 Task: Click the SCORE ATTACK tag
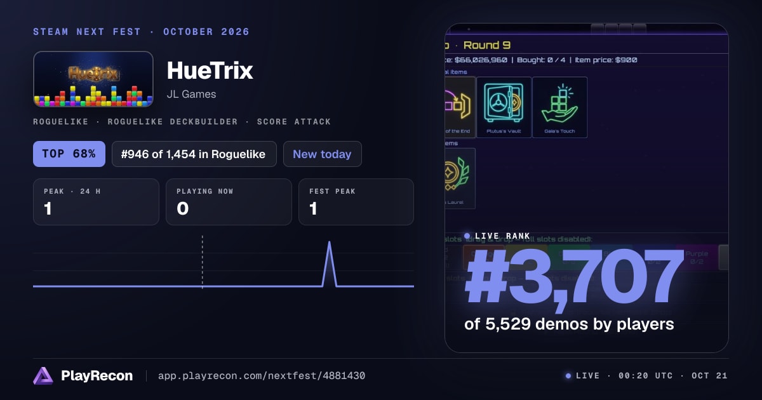point(294,121)
